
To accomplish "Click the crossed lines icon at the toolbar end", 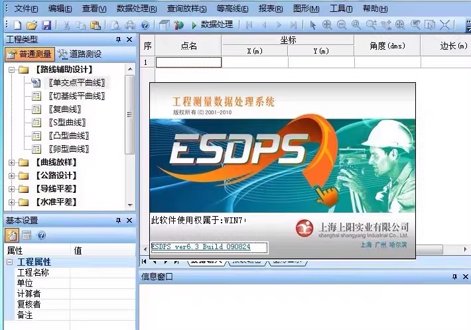I will tap(445, 25).
